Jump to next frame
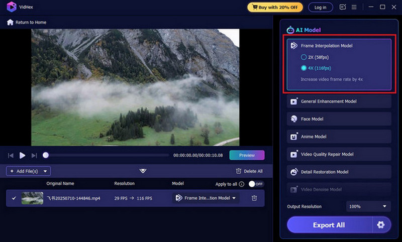402x242 pixels. [34, 156]
